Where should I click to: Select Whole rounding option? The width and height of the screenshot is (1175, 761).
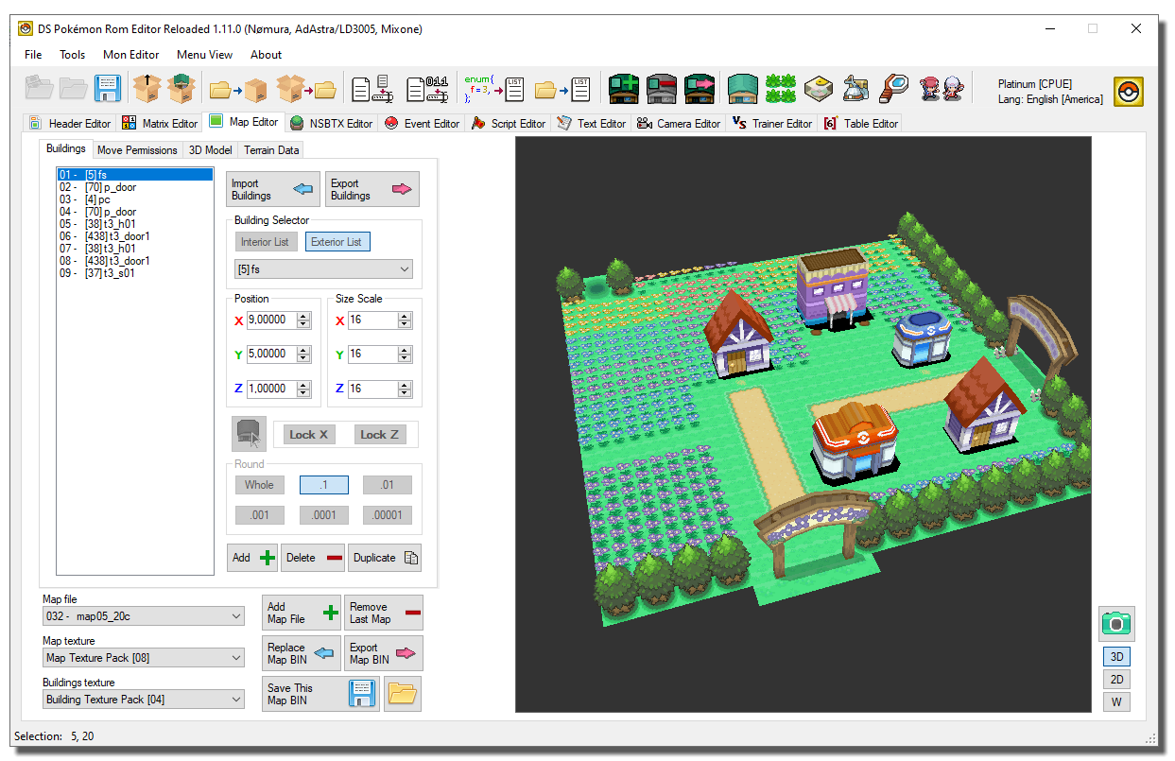coord(259,485)
